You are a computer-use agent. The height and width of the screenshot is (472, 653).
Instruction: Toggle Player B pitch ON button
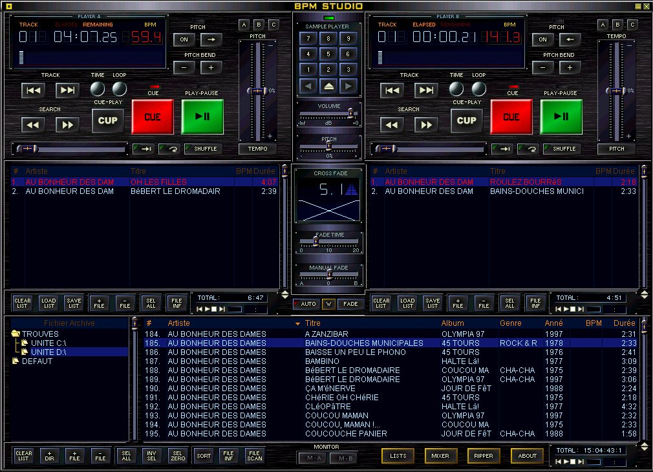tap(543, 39)
